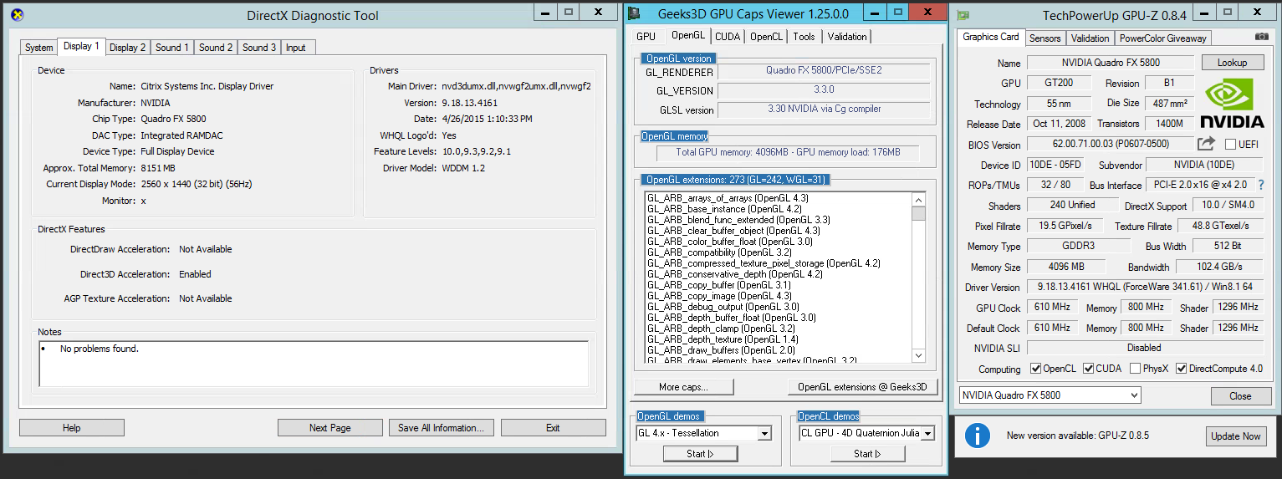
Task: Click the GL_RENDERER Quadro FX 5800/PCIe/SSE2 field
Action: click(824, 71)
